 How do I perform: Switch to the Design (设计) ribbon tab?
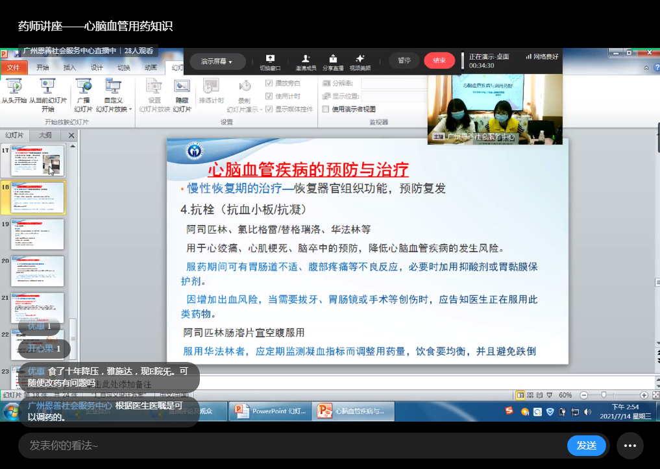(x=97, y=67)
